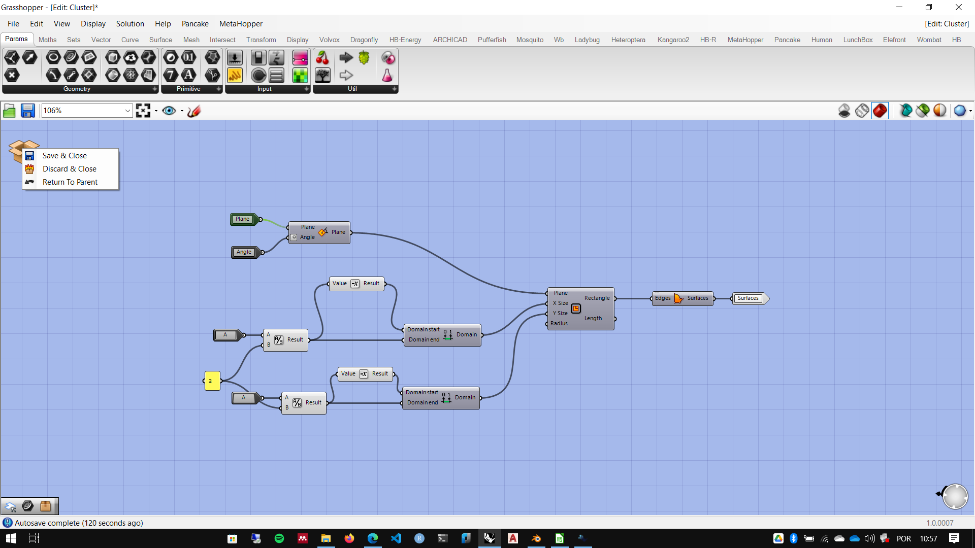Select the green hops Cluster Input icon

[364, 58]
